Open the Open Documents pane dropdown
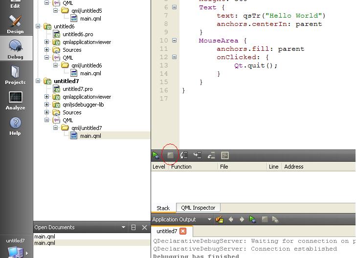356x258 pixels. coord(123,227)
